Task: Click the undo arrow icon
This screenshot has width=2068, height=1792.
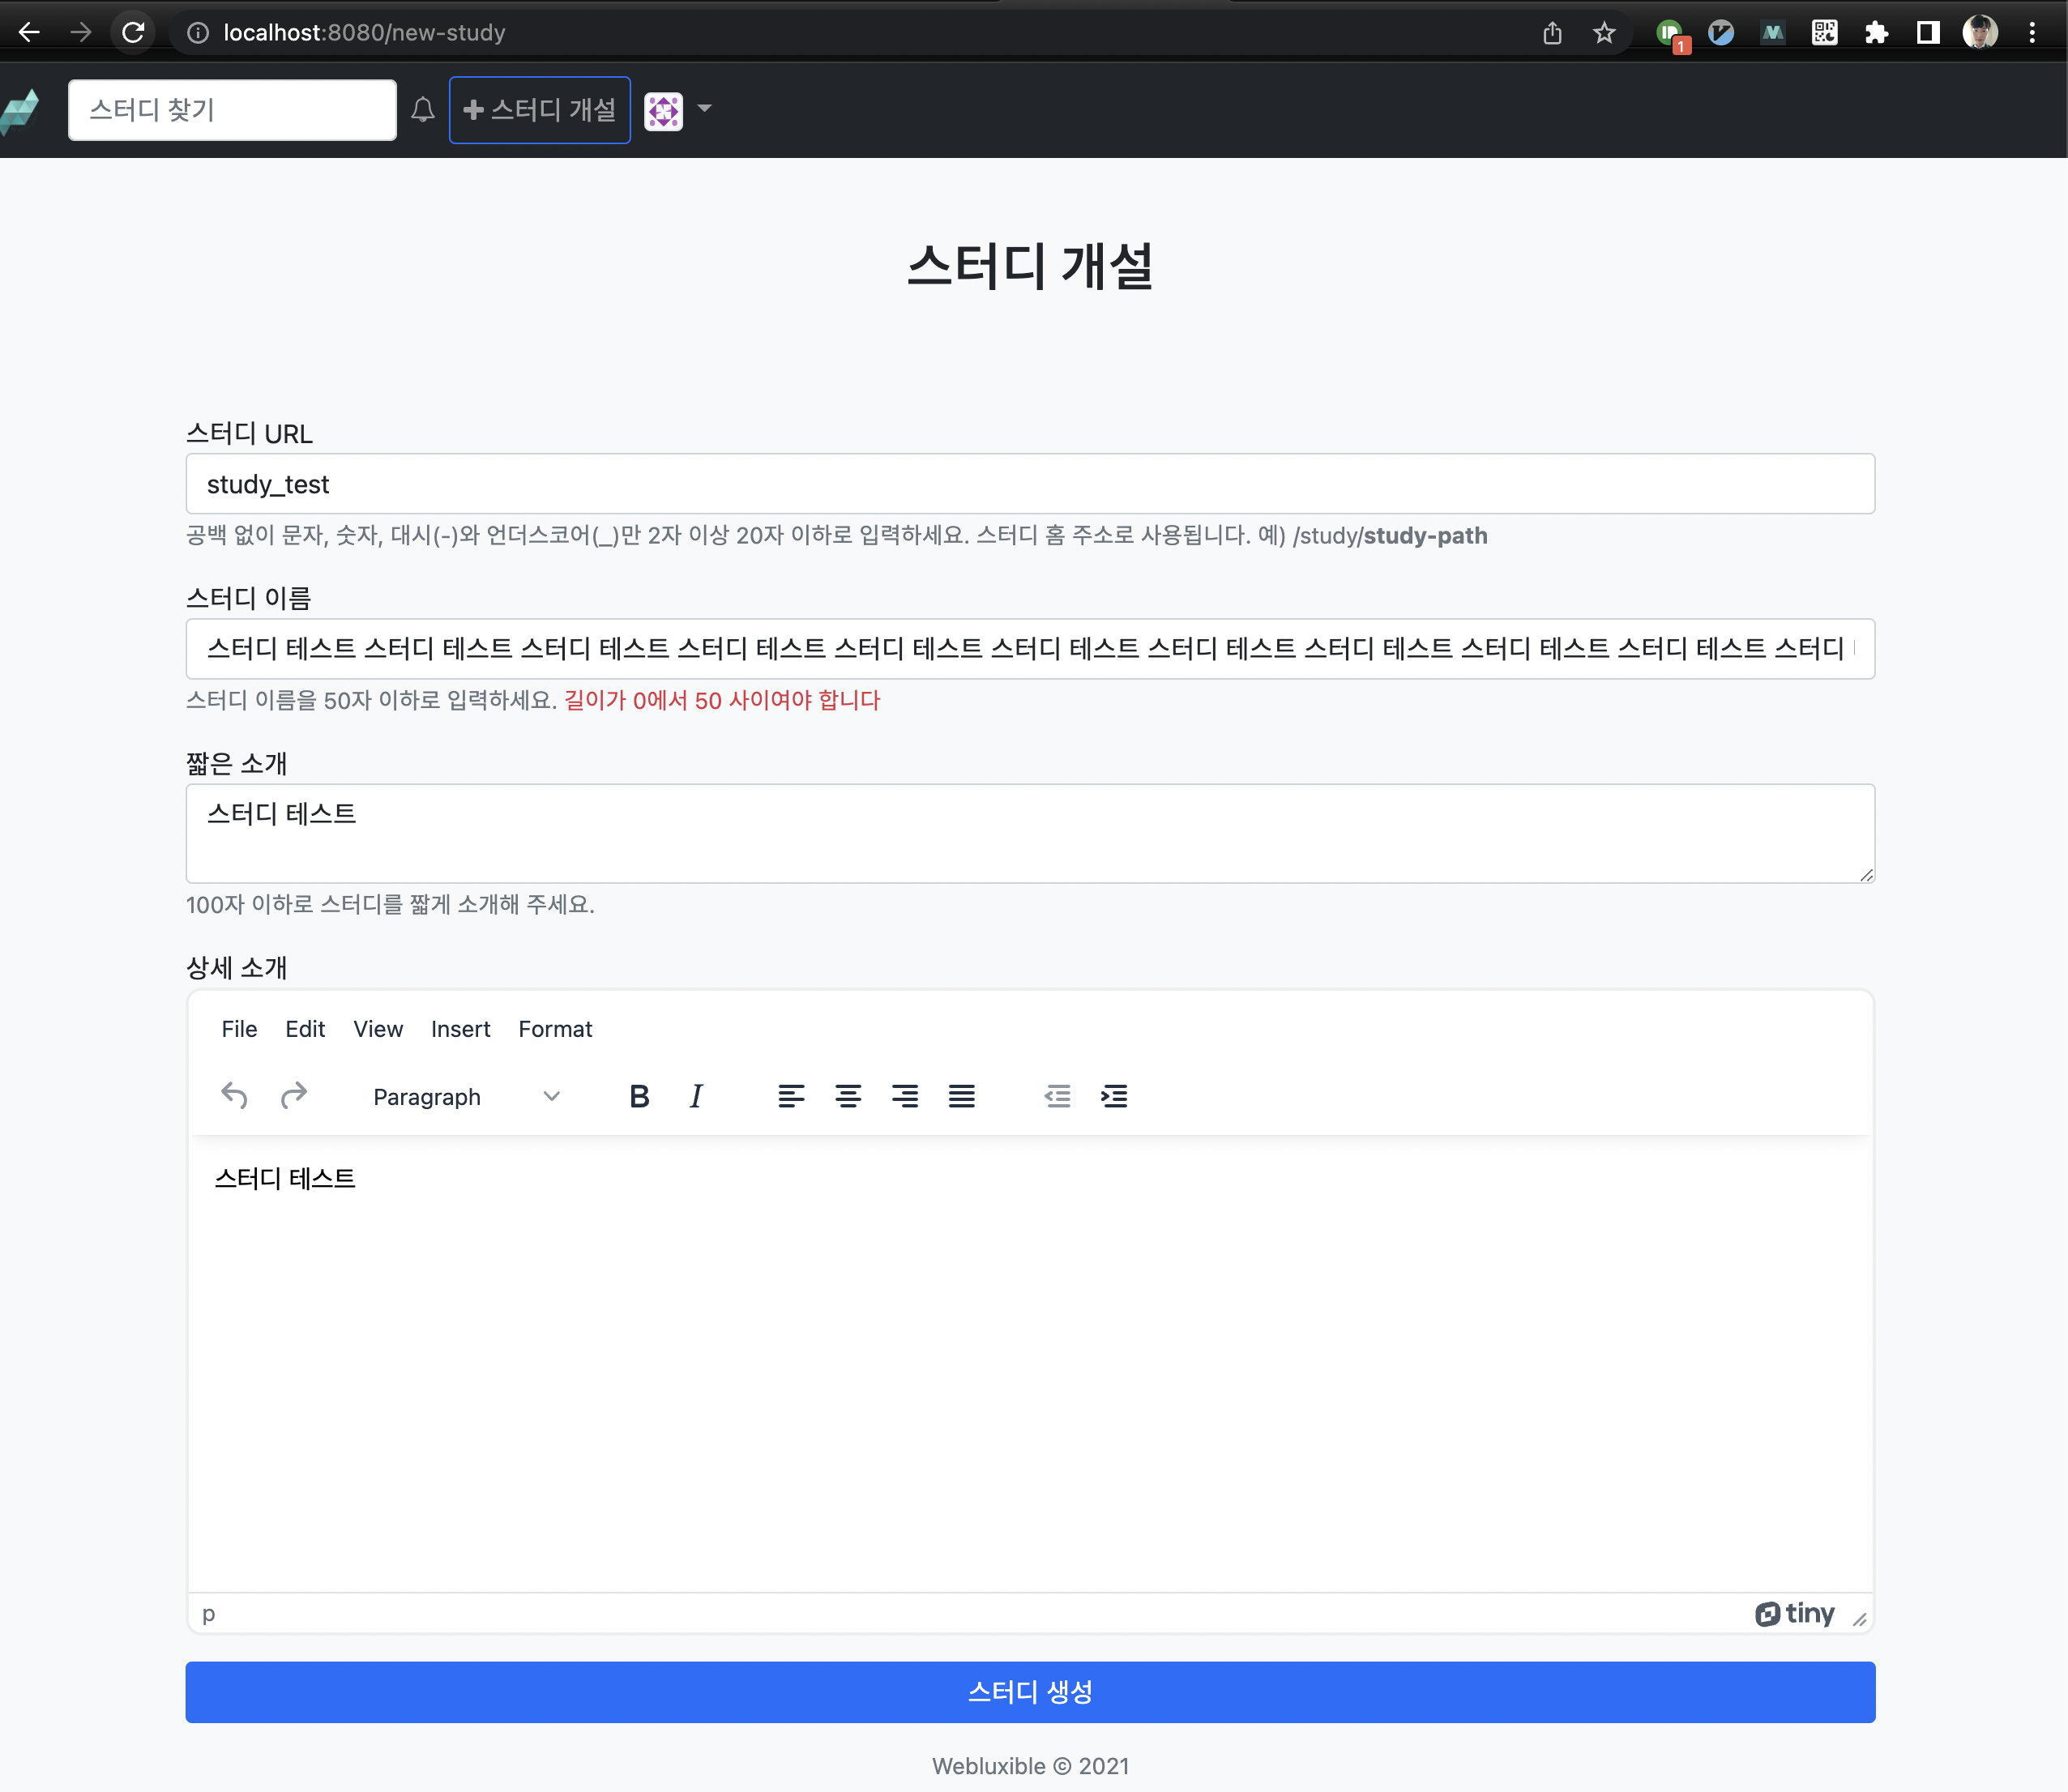Action: click(234, 1097)
